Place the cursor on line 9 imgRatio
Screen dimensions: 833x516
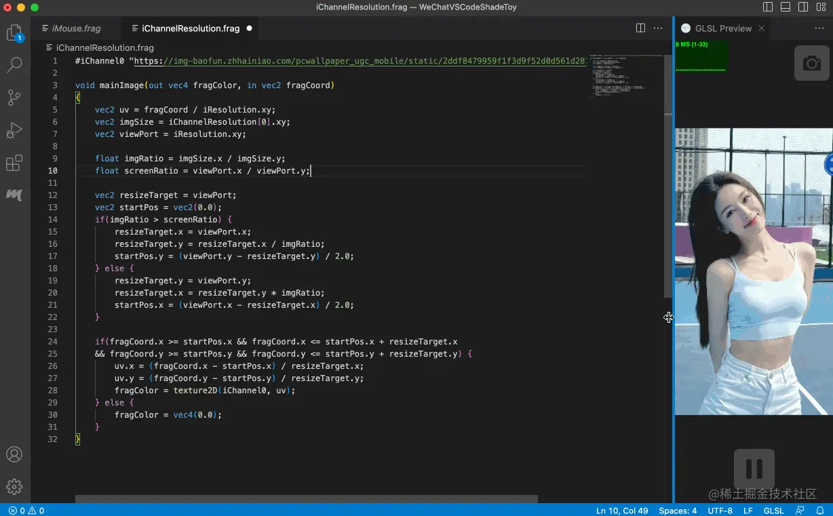[x=144, y=159]
